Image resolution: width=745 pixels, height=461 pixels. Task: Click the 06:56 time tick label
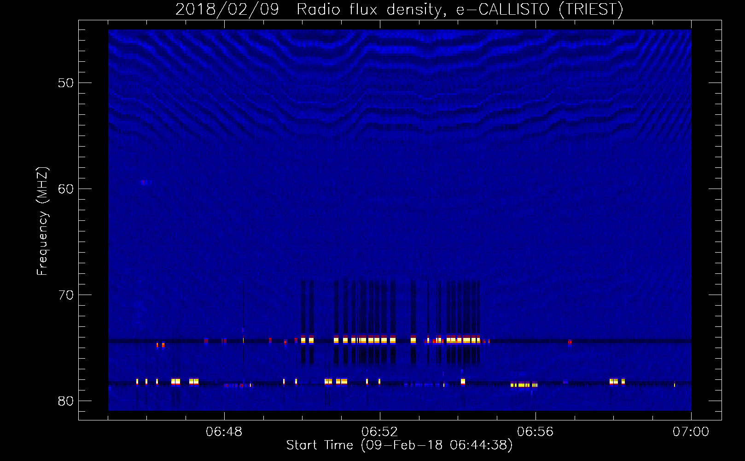pyautogui.click(x=535, y=432)
